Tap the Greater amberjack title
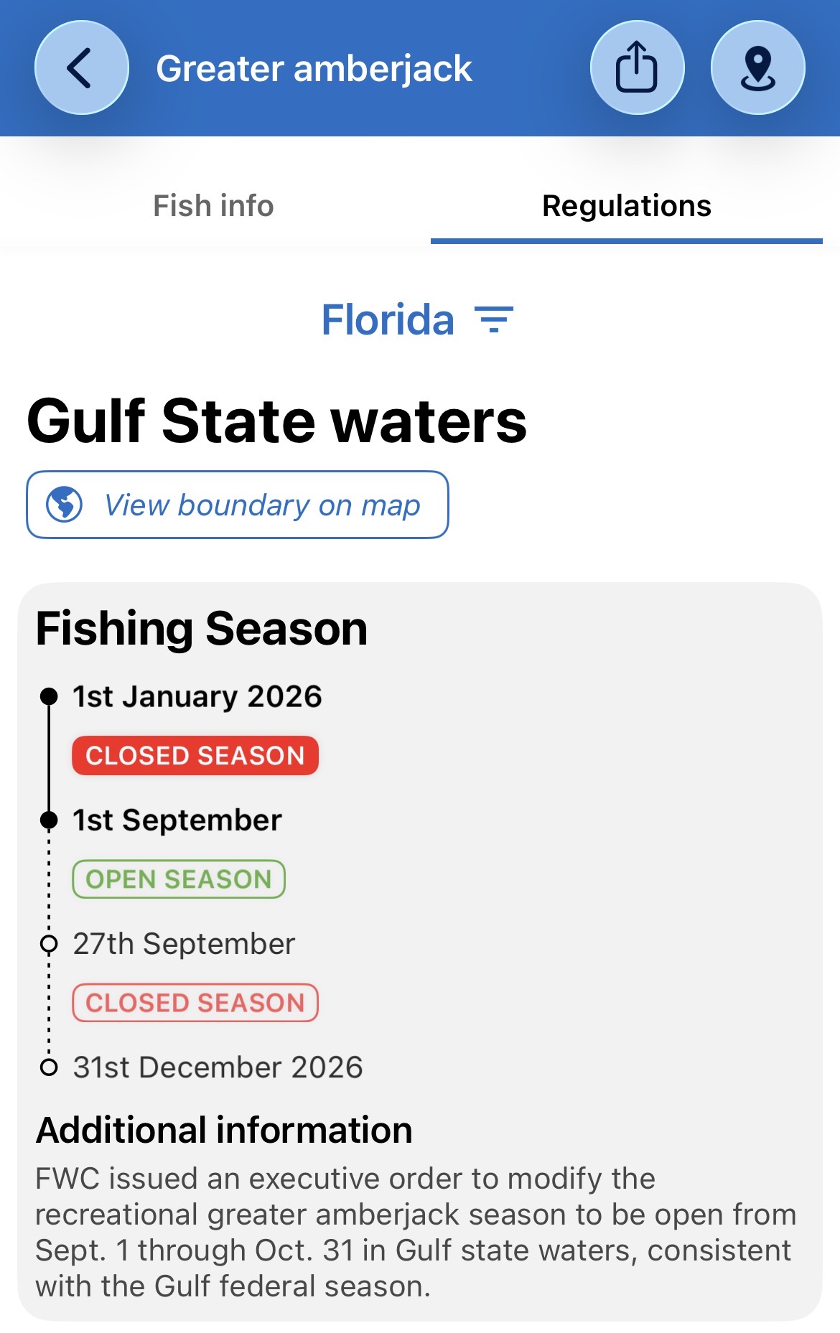The image size is (840, 1333). tap(314, 69)
